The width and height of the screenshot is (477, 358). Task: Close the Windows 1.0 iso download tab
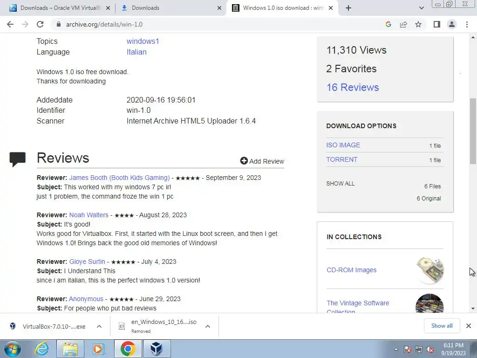pos(331,8)
